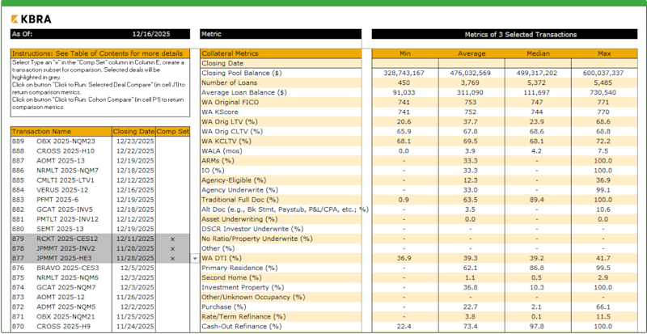Click the Transaction Name column header
The width and height of the screenshot is (647, 334).
tap(61, 131)
